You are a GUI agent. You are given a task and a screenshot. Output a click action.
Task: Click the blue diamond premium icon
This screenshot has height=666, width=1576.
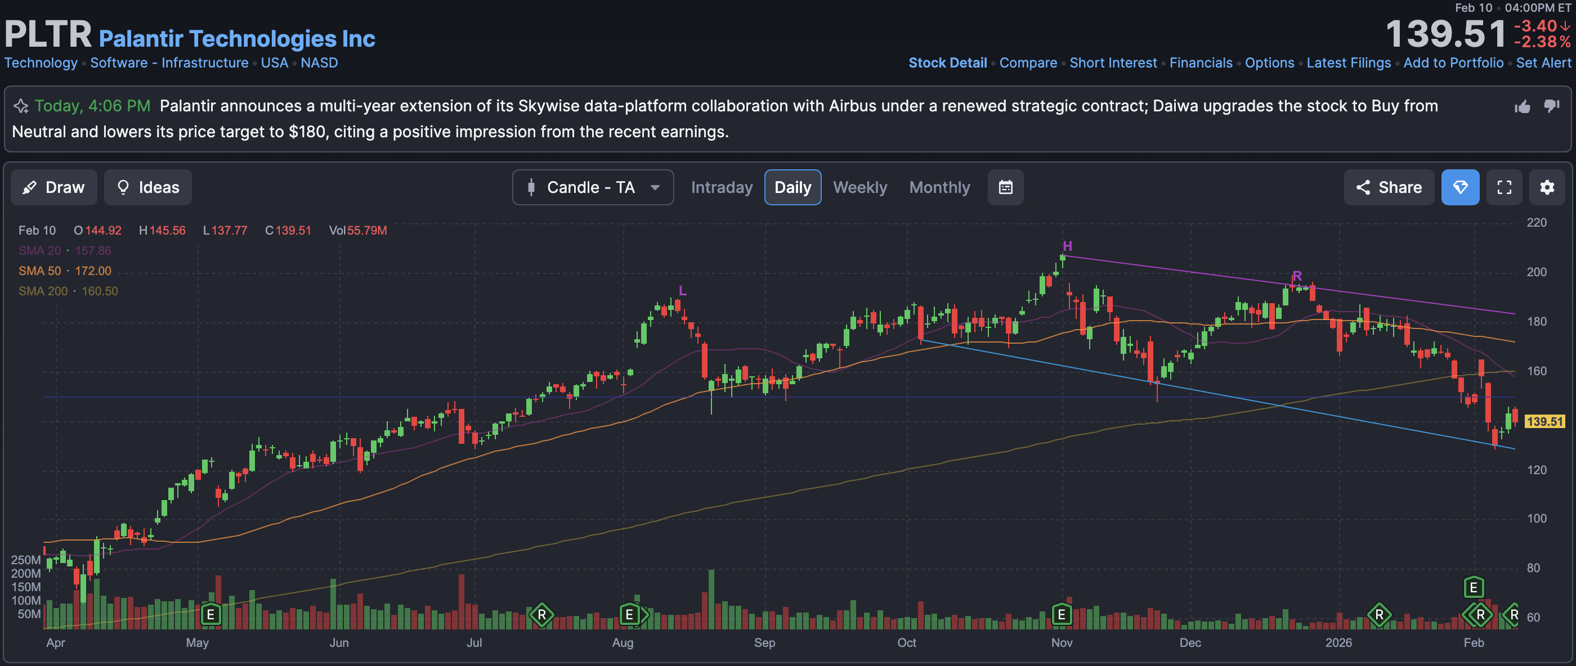point(1459,187)
